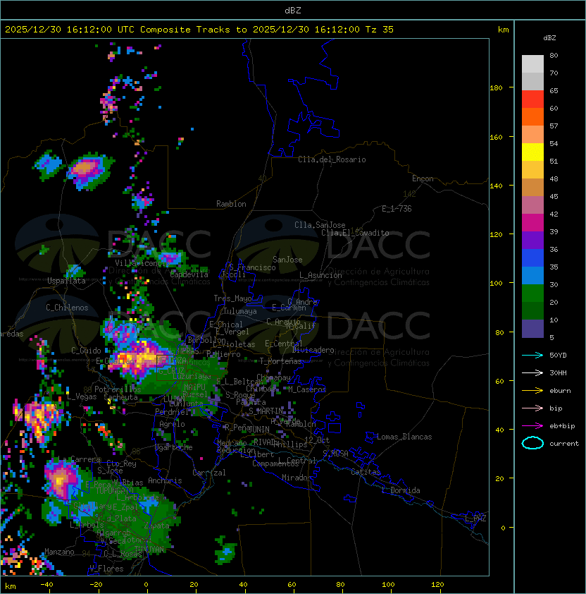Click the Uspallata place label
This screenshot has width=586, height=594.
[x=66, y=281]
